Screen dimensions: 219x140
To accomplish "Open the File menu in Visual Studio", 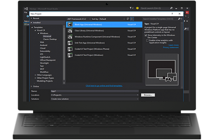I will pos(26,12).
